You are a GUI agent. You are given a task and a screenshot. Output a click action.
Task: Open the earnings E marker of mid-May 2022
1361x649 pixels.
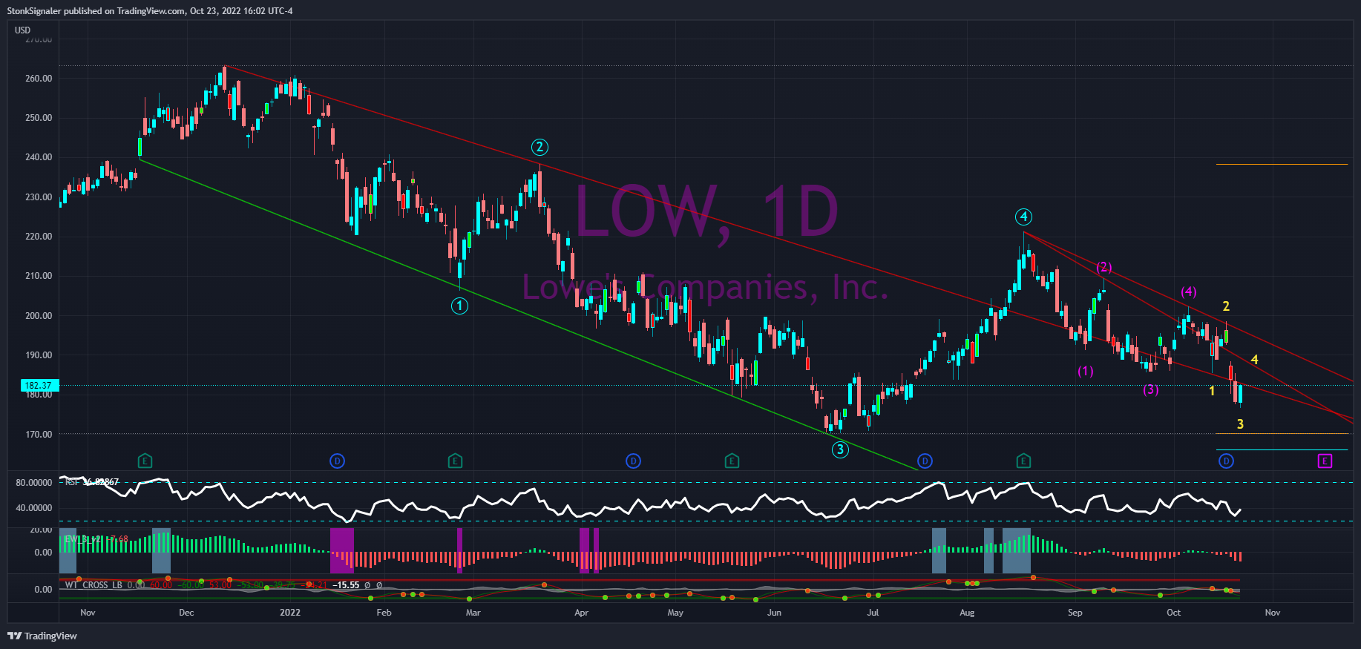coord(732,461)
